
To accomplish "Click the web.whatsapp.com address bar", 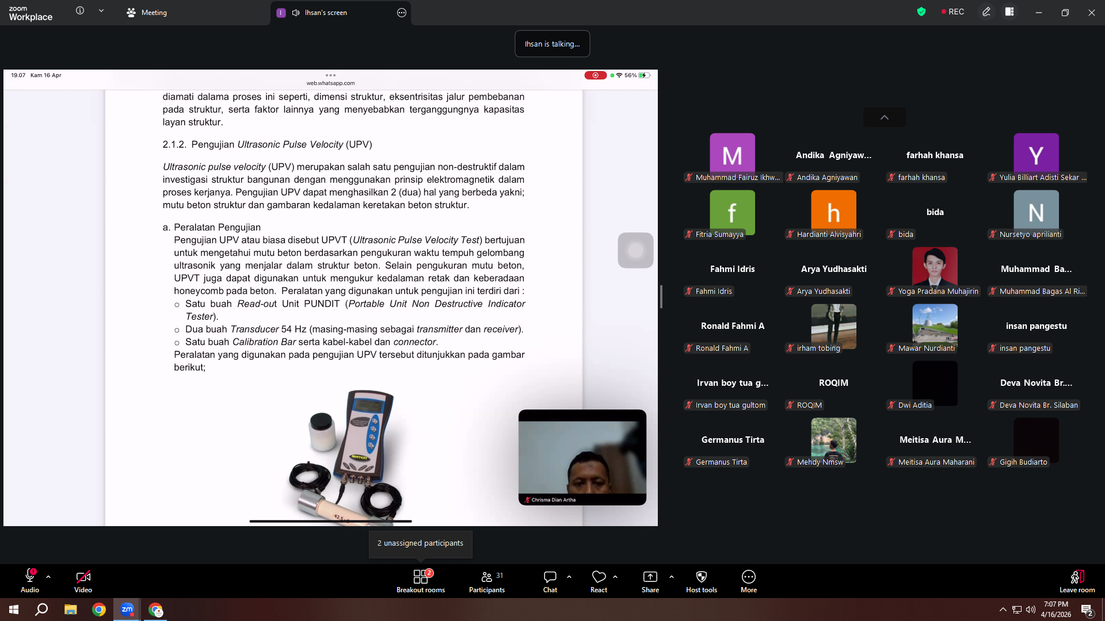I will (x=330, y=83).
